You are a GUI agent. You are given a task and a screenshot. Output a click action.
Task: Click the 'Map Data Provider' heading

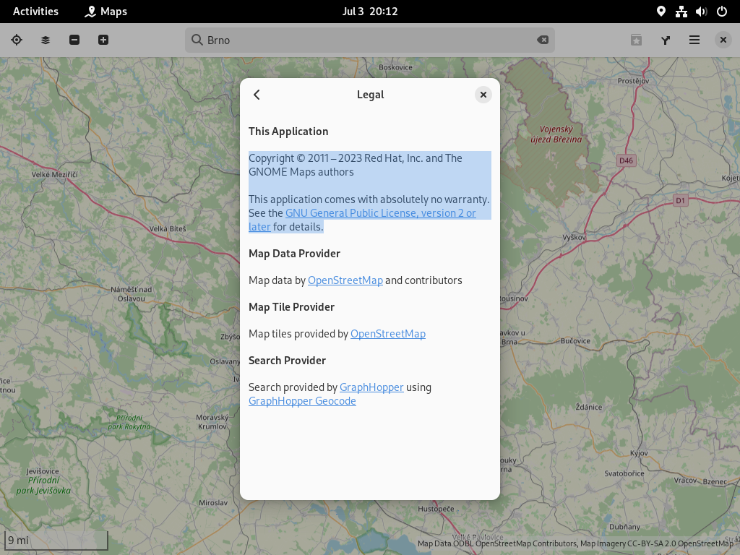pos(295,254)
